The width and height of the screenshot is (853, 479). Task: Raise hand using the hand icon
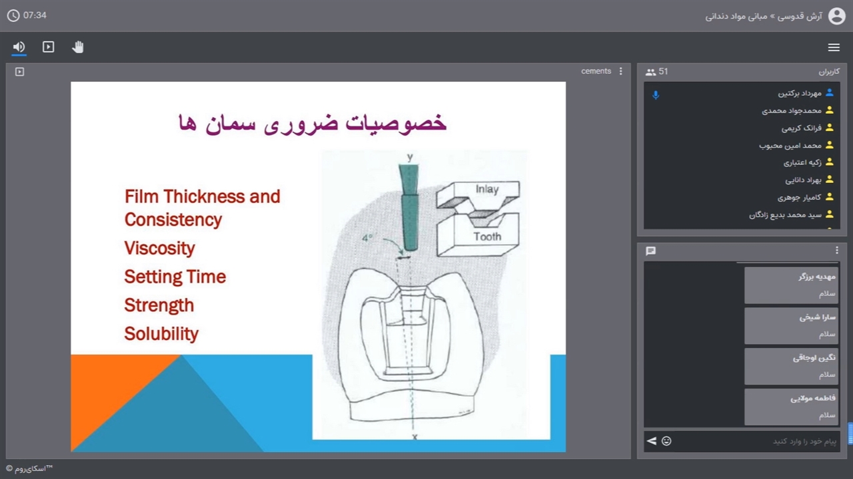coord(78,47)
